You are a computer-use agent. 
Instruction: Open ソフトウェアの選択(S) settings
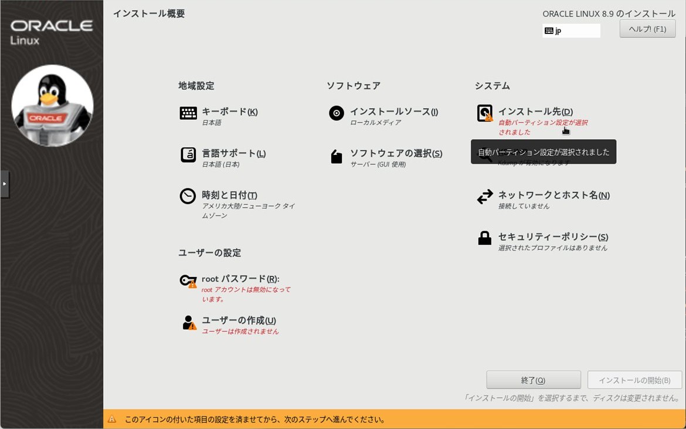coord(396,153)
